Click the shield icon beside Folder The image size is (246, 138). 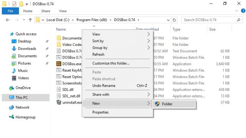tap(157, 104)
